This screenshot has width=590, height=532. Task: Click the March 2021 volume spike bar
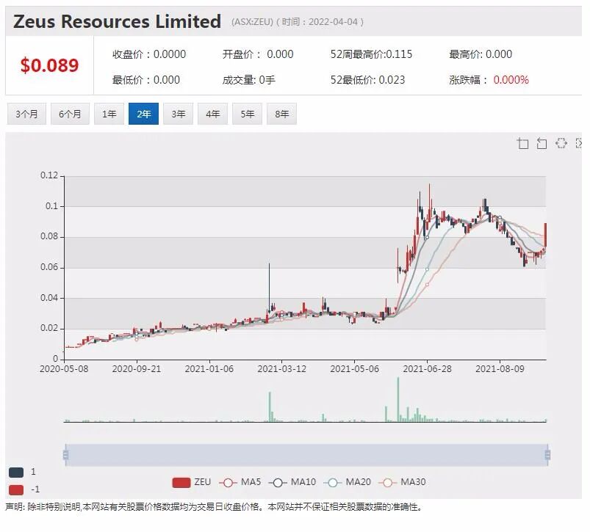click(x=270, y=407)
